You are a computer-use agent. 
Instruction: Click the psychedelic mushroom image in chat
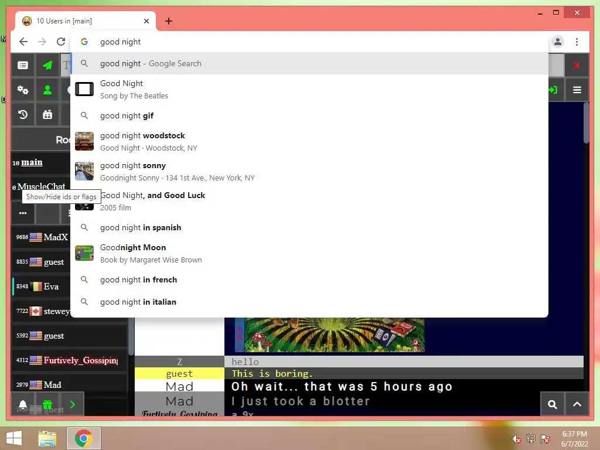(x=329, y=335)
